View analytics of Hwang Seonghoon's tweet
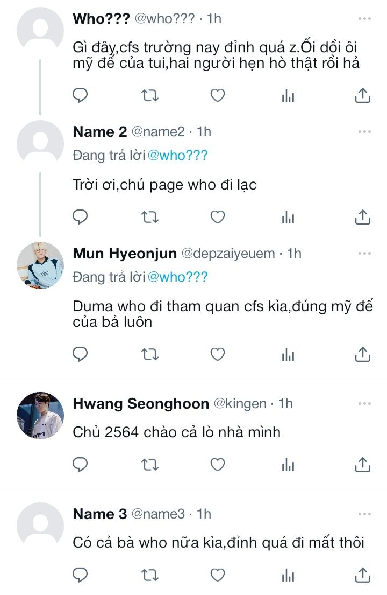Image resolution: width=387 pixels, height=595 pixels. (x=288, y=464)
